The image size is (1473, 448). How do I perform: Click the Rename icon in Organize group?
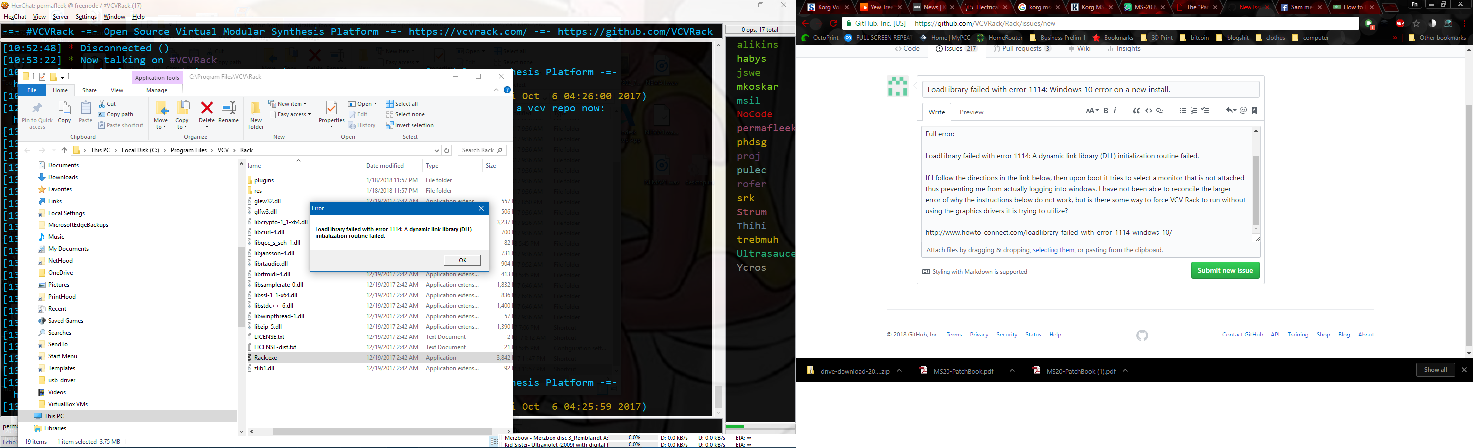[229, 108]
